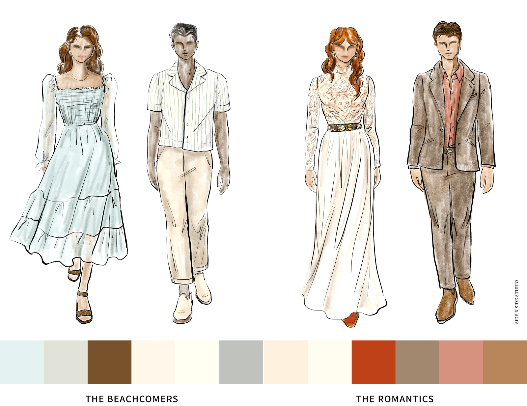Pick the rust orange-red swatch
The image size is (527, 406).
point(373,362)
